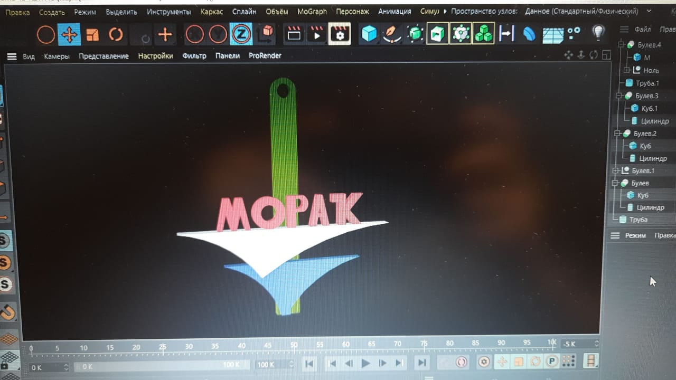Select the Scale tool
This screenshot has width=676, height=380.
click(92, 35)
